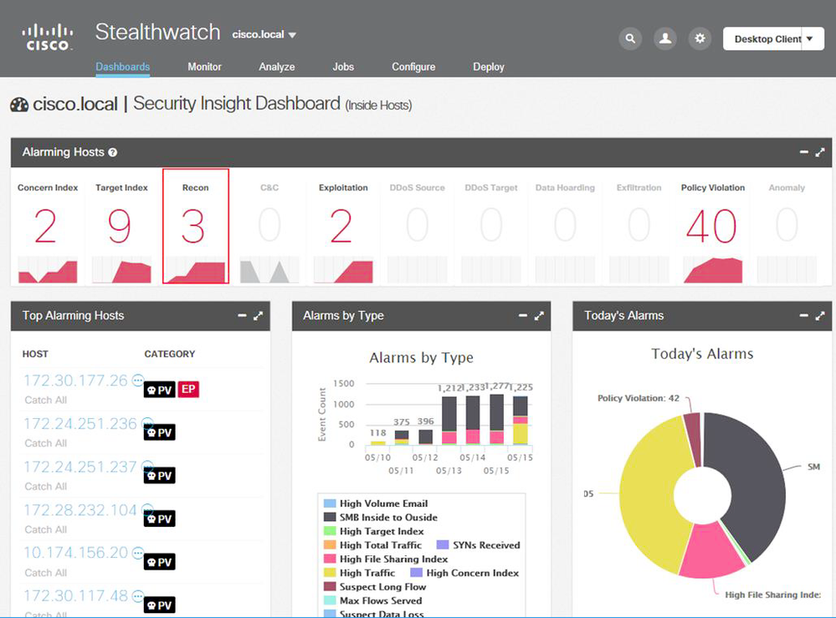Viewport: 836px width, 618px height.
Task: Open the Jobs menu
Action: pyautogui.click(x=343, y=67)
